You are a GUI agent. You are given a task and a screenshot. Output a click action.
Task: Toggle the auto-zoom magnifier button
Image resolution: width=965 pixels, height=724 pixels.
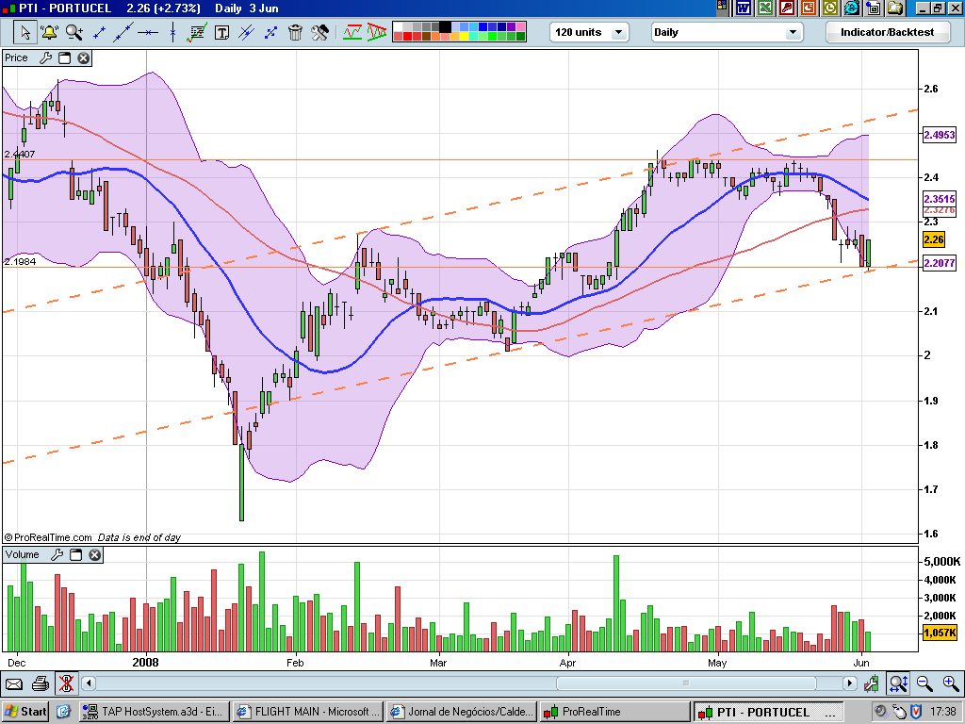click(898, 683)
